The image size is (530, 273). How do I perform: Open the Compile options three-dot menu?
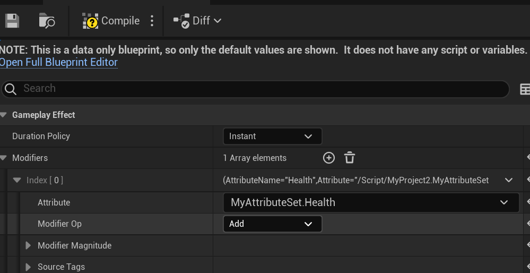(x=152, y=21)
